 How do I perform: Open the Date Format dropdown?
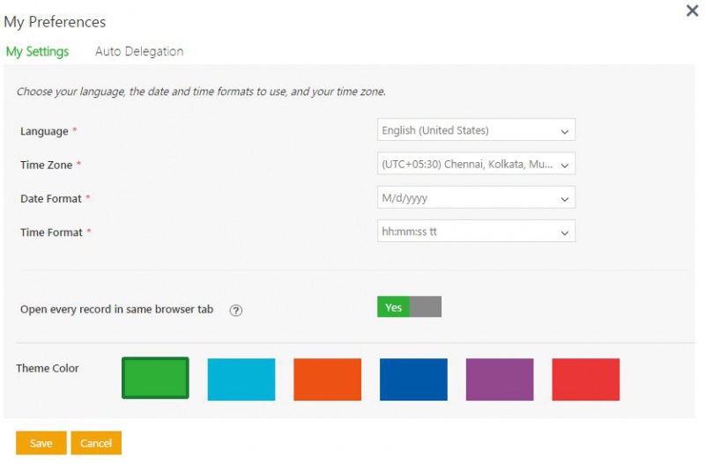[x=476, y=198]
